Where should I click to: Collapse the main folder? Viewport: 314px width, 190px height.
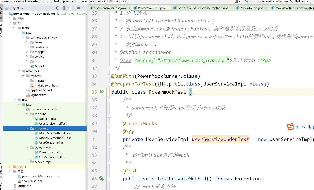tap(15, 28)
